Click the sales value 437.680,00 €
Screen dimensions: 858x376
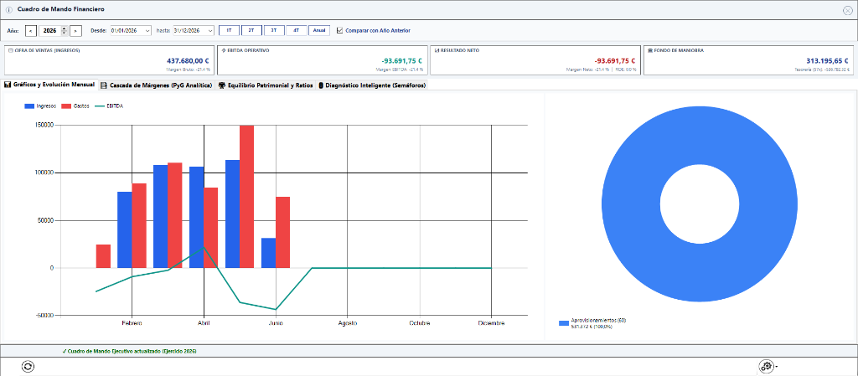click(x=189, y=61)
